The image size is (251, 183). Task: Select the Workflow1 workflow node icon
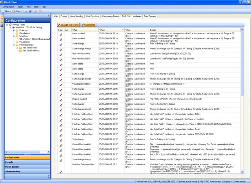tap(21, 39)
